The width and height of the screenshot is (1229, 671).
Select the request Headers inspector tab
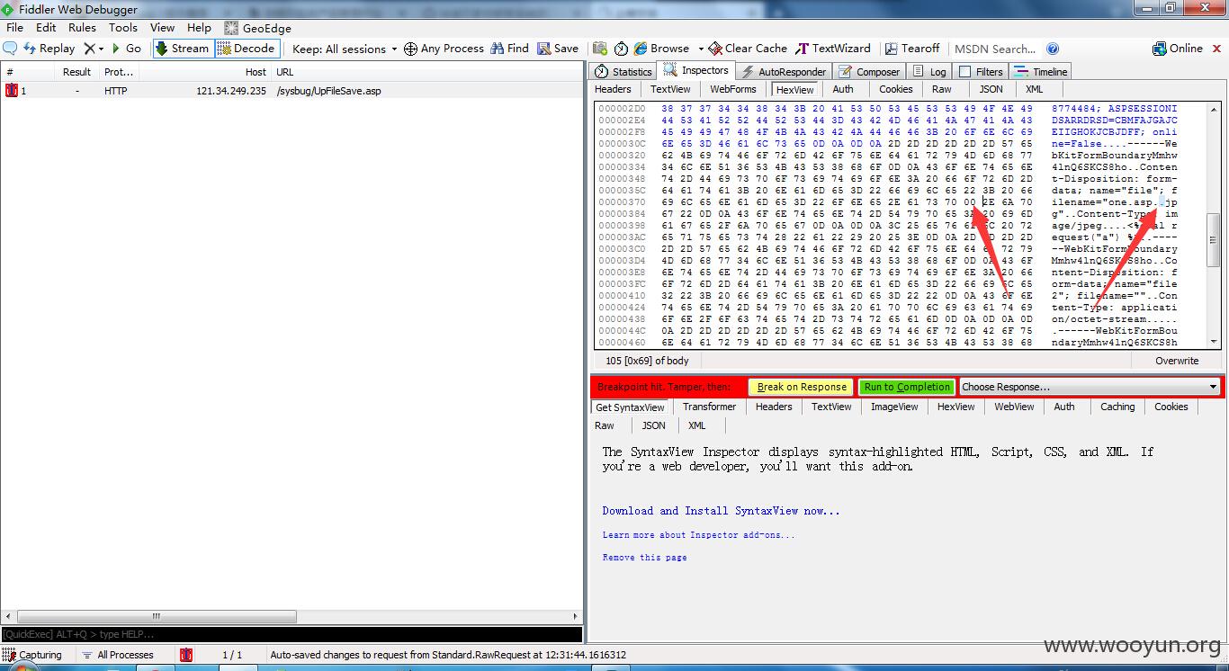tap(613, 89)
